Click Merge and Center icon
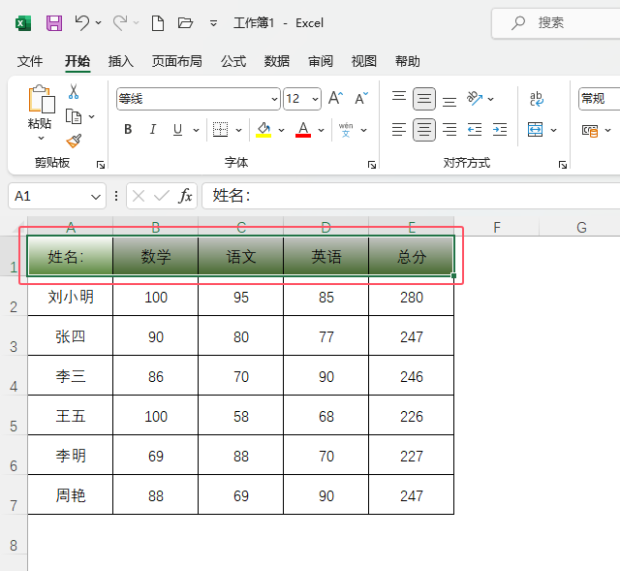Image resolution: width=620 pixels, height=571 pixels. coord(536,129)
